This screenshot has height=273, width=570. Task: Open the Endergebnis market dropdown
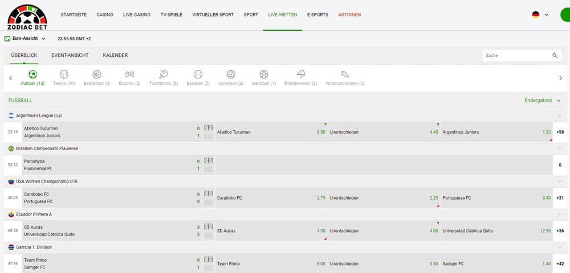pos(543,101)
